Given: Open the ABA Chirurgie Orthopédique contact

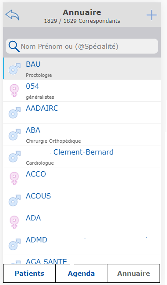Looking at the screenshot, I should click(82, 134).
